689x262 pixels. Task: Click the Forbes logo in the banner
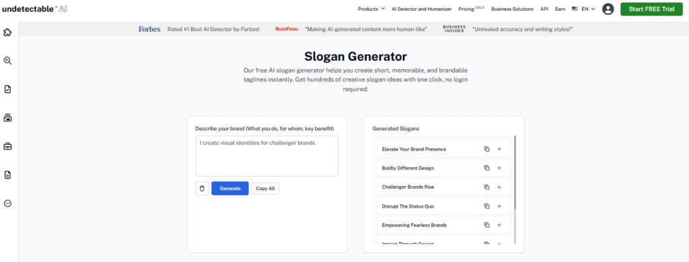coord(149,29)
